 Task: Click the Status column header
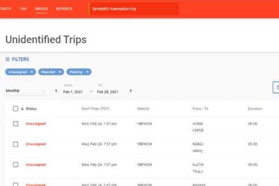pyautogui.click(x=31, y=108)
